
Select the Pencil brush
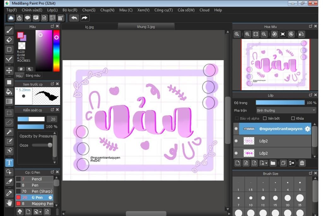point(34,179)
